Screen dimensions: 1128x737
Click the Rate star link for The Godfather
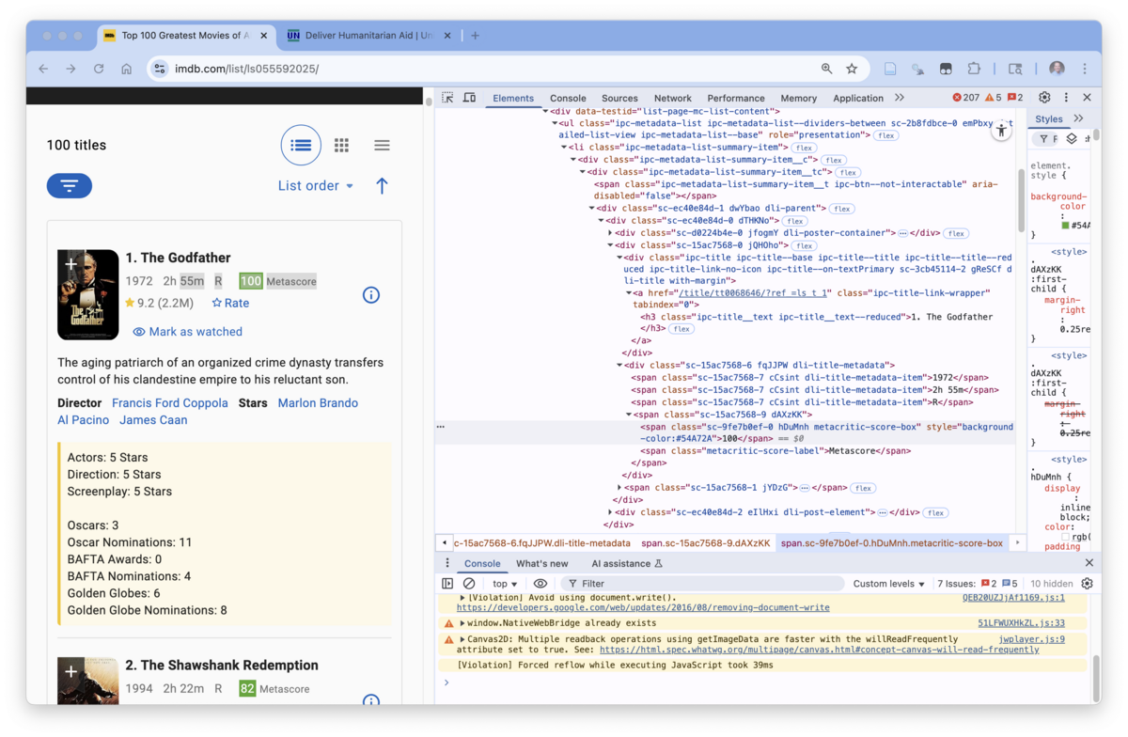pos(230,304)
